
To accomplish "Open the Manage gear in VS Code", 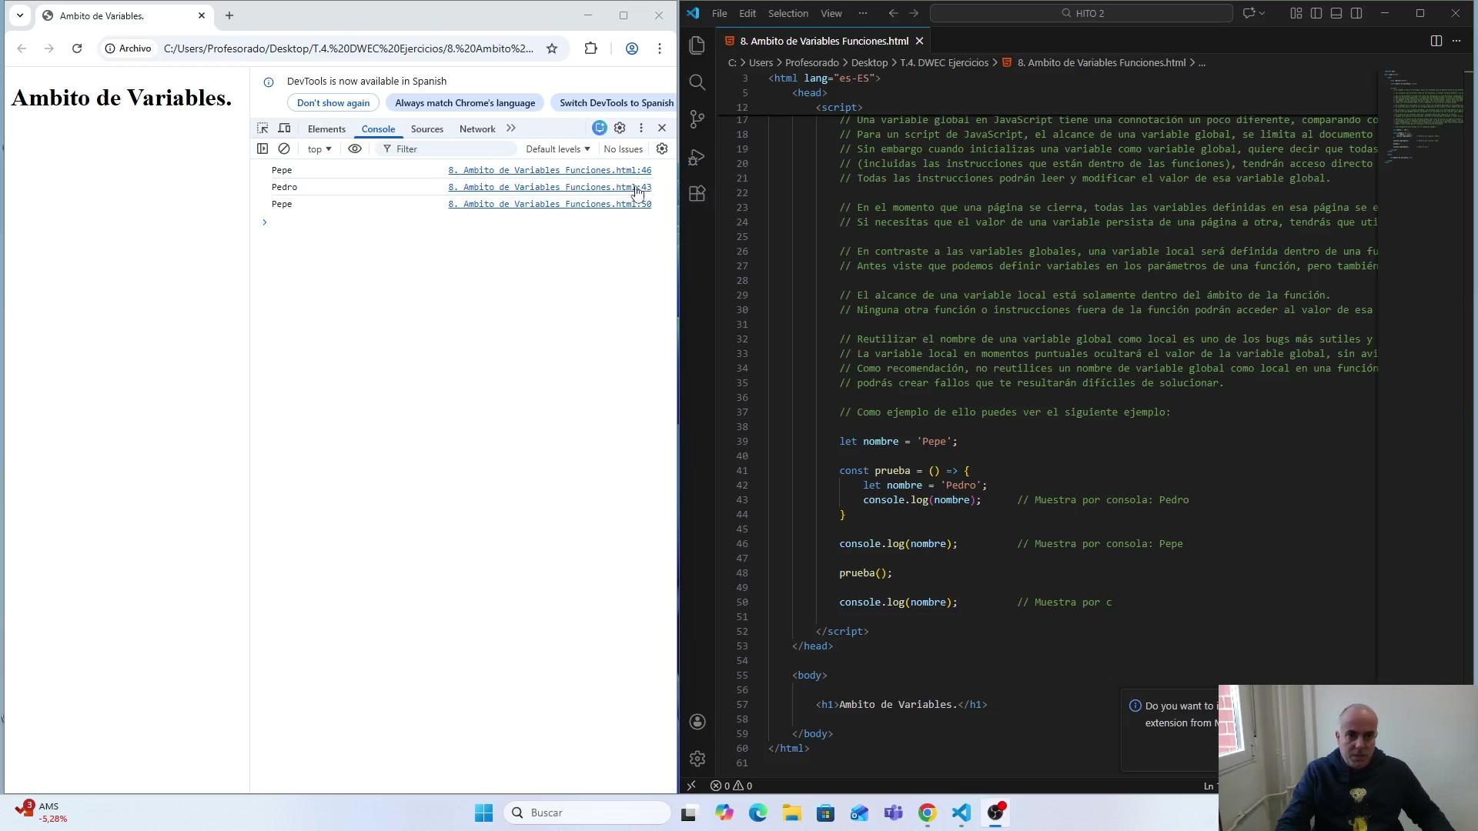I will tap(697, 759).
